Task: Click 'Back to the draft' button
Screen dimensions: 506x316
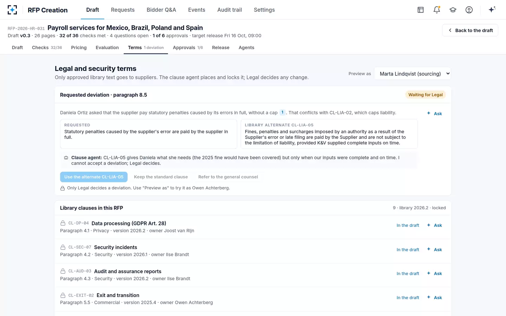Action: (x=470, y=30)
